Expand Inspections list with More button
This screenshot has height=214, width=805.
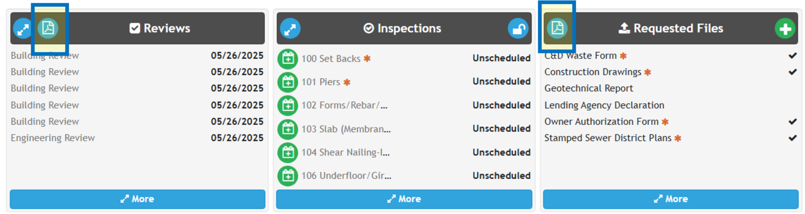pyautogui.click(x=404, y=199)
